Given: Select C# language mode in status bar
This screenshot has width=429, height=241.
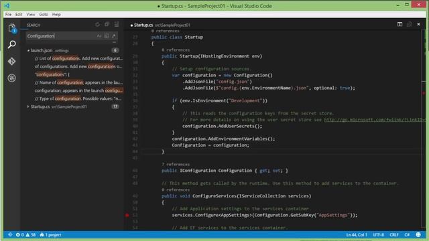Looking at the screenshot, I should tap(407, 235).
